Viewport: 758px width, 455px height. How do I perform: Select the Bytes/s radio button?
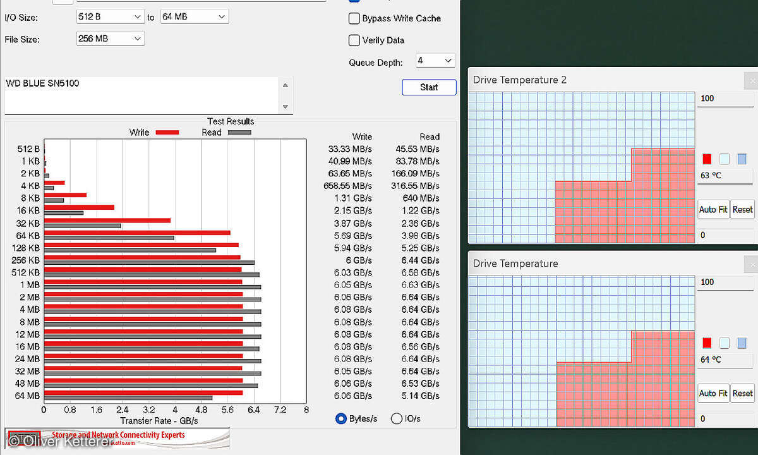pos(341,418)
